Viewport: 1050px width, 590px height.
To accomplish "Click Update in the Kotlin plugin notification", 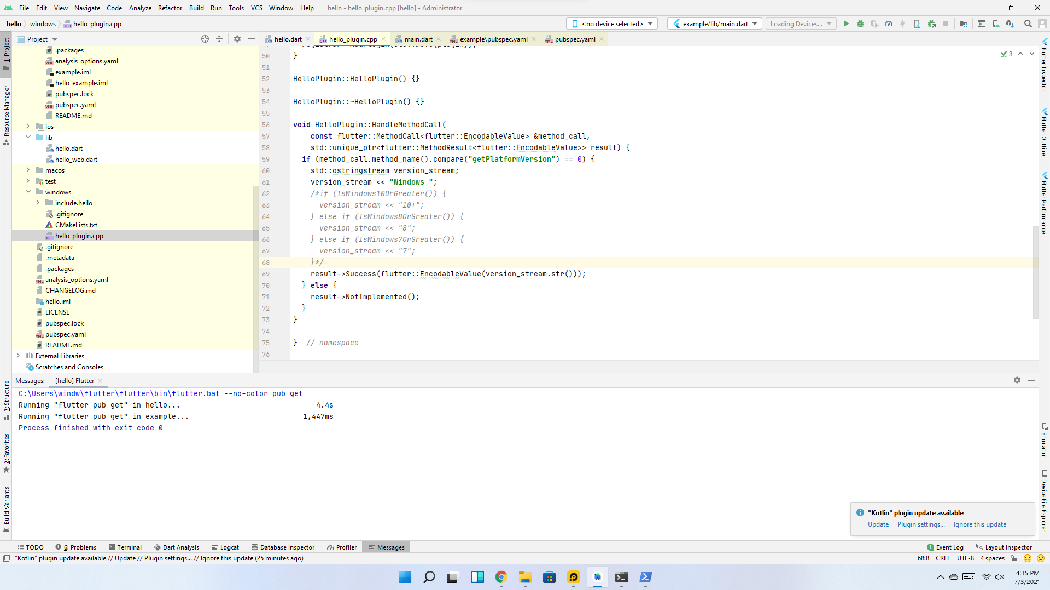I will [878, 524].
